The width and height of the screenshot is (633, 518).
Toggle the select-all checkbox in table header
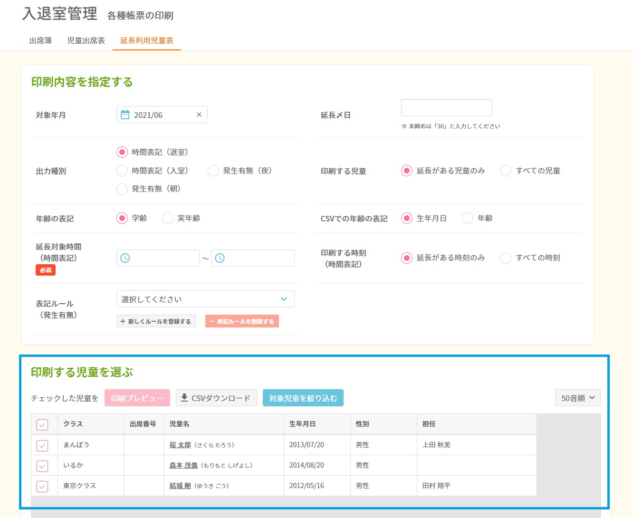(42, 424)
